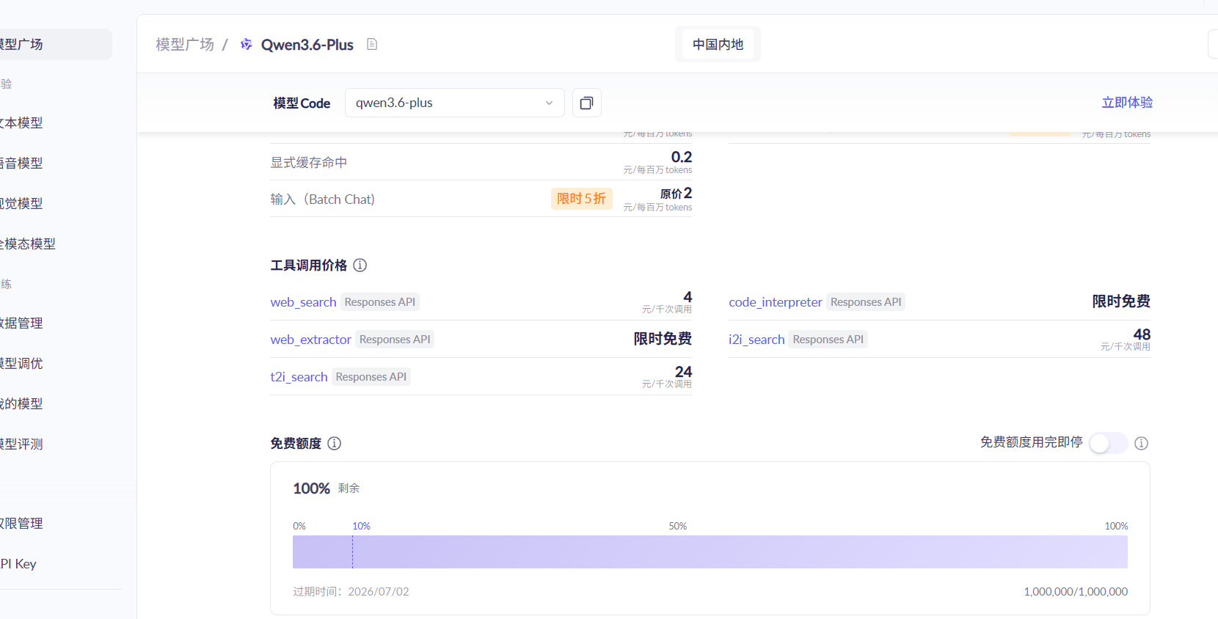
Task: Click the 原价2 price on the Batch Chat row
Action: click(676, 194)
